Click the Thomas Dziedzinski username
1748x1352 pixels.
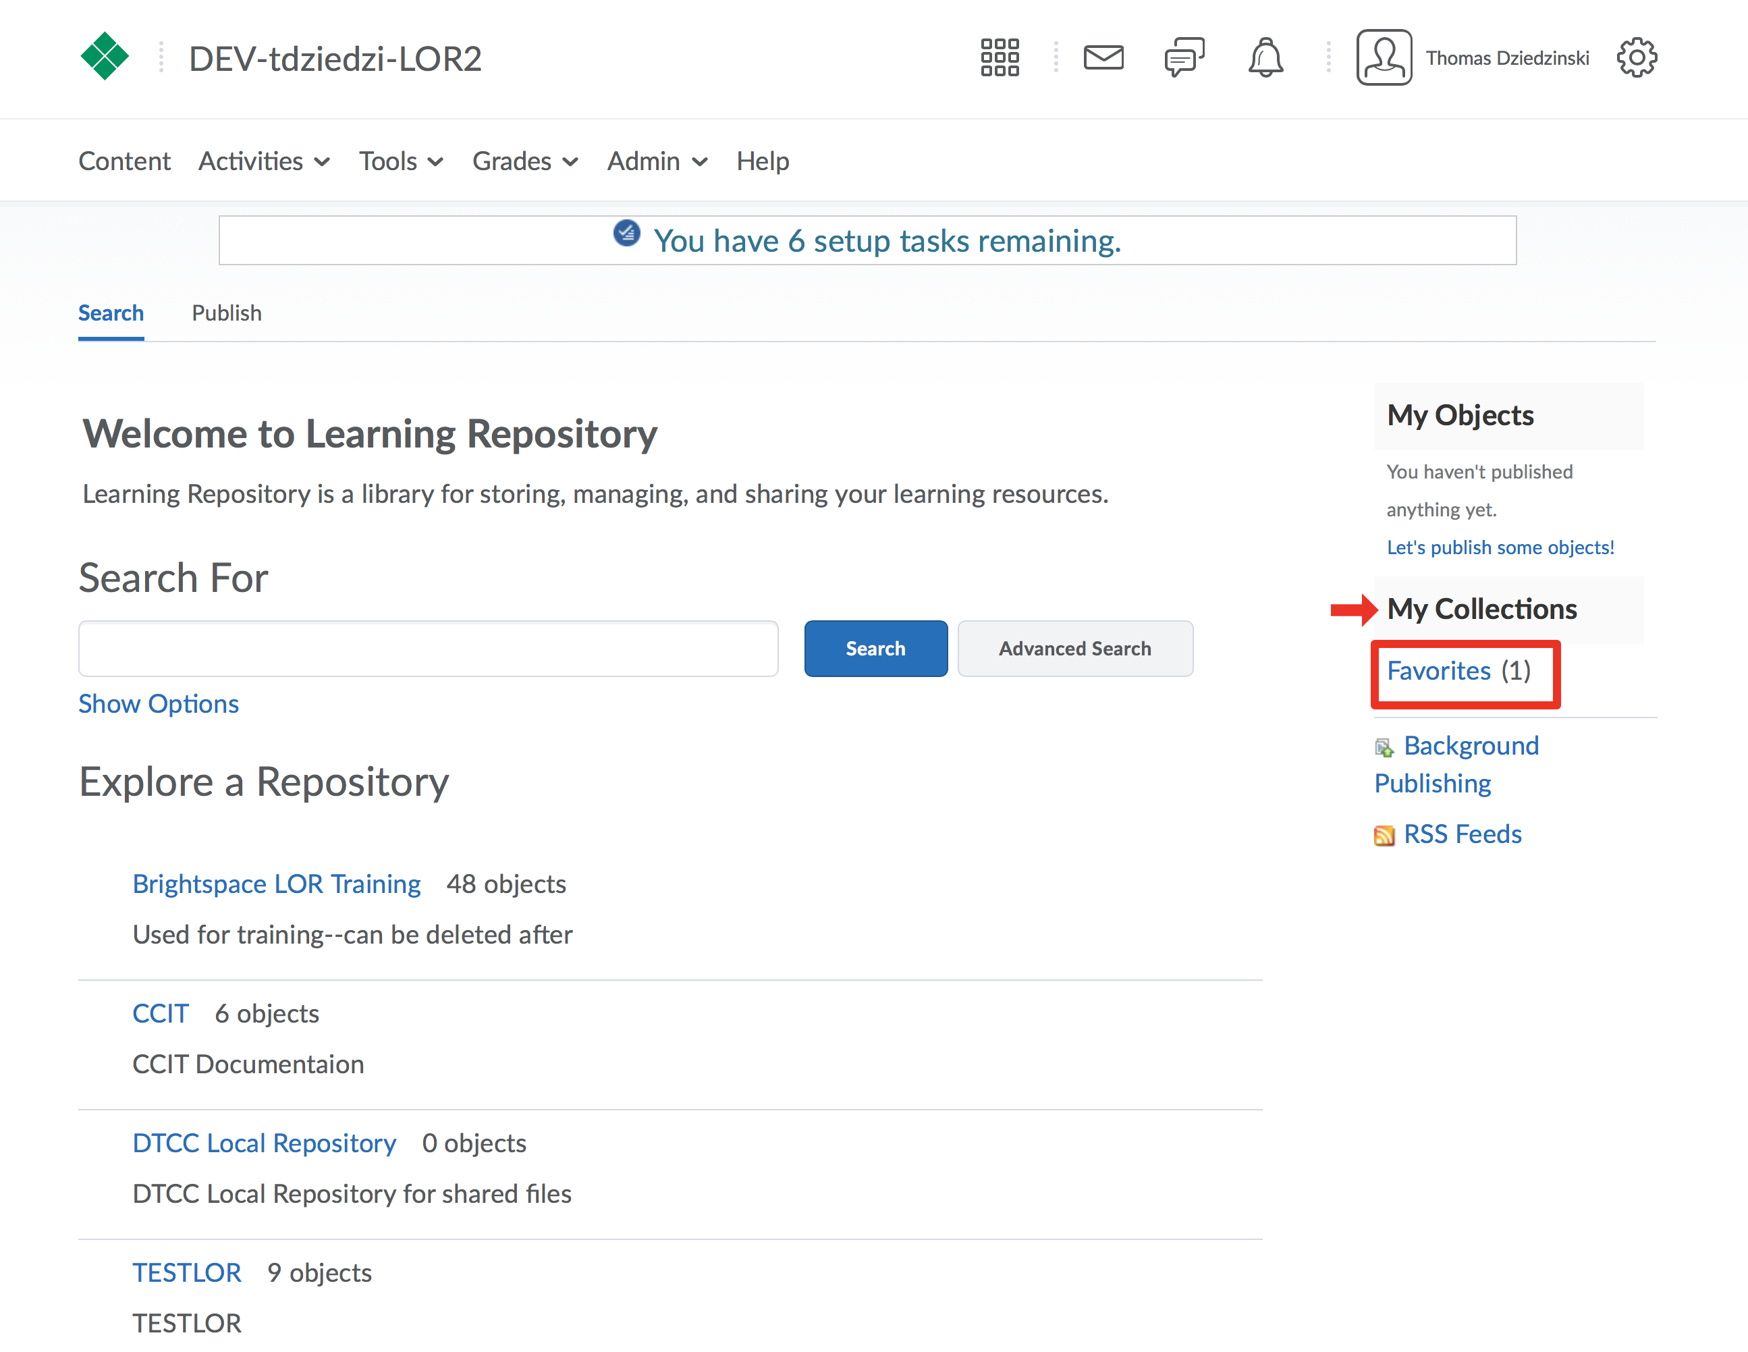pos(1507,59)
